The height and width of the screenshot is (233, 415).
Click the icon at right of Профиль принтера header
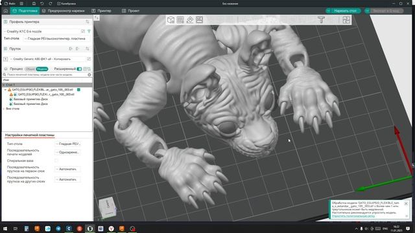point(88,21)
